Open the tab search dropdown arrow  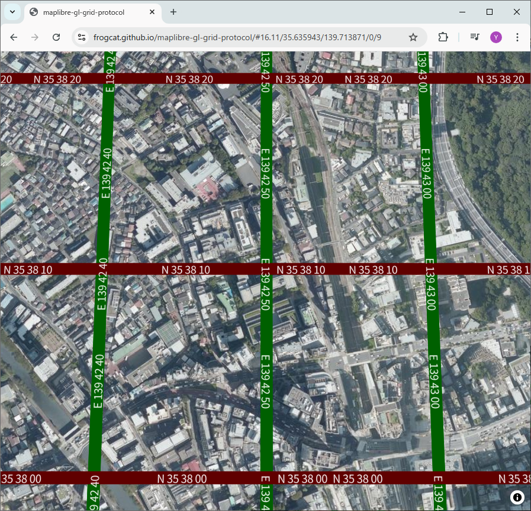tap(12, 12)
